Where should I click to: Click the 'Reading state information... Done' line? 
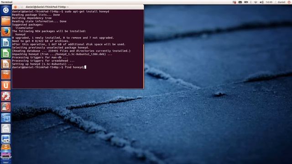point(39,21)
